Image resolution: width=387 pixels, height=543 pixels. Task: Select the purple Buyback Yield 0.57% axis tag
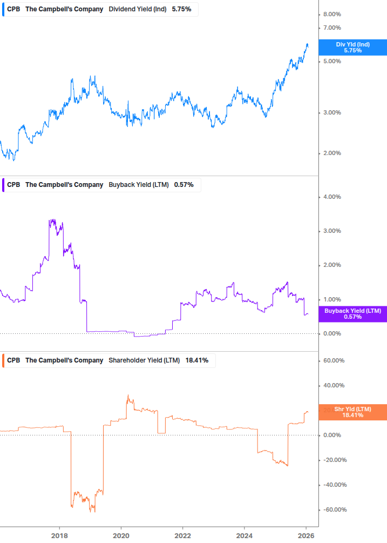(353, 314)
